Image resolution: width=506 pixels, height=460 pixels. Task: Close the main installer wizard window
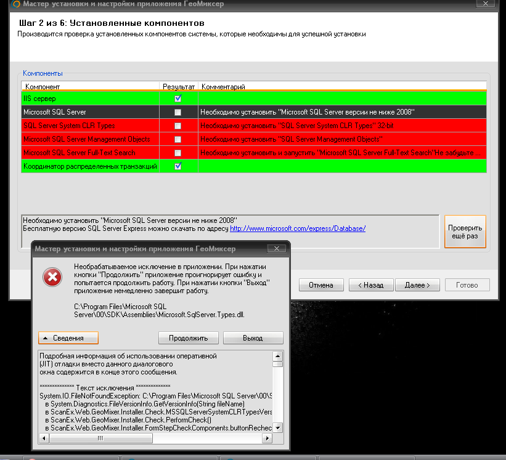tap(486, 4)
